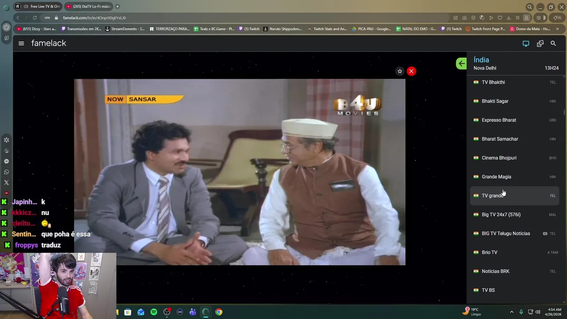Open the Naruto Shippuden bookmark

[x=283, y=29]
